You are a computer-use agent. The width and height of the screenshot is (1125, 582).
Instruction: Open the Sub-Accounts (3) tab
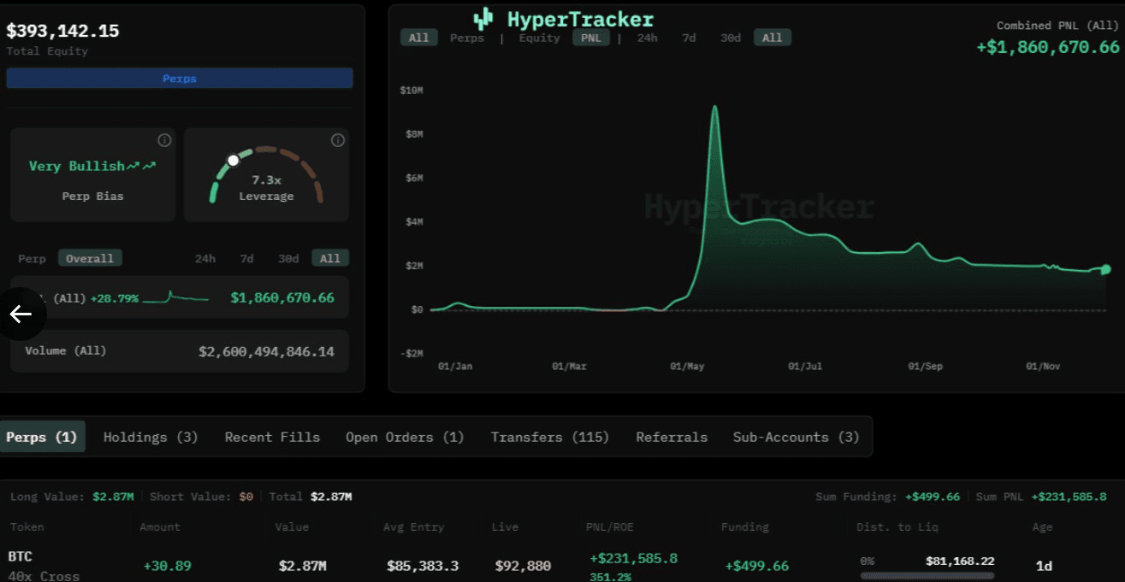(796, 437)
